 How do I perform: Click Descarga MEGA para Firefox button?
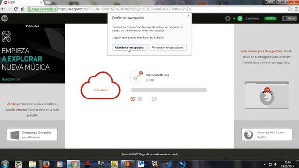[x=267, y=135]
